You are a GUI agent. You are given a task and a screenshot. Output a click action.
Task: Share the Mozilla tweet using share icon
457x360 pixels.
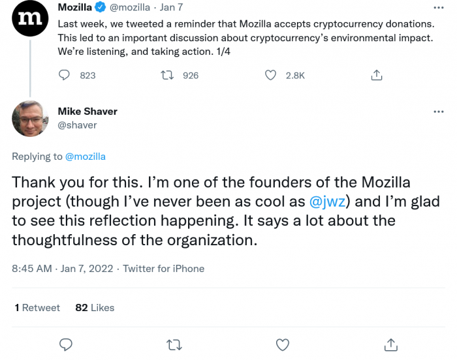click(376, 75)
